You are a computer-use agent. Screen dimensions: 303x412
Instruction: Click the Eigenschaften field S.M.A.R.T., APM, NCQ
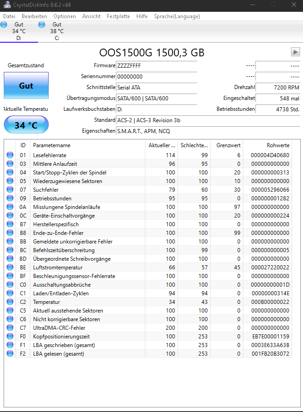click(x=208, y=131)
